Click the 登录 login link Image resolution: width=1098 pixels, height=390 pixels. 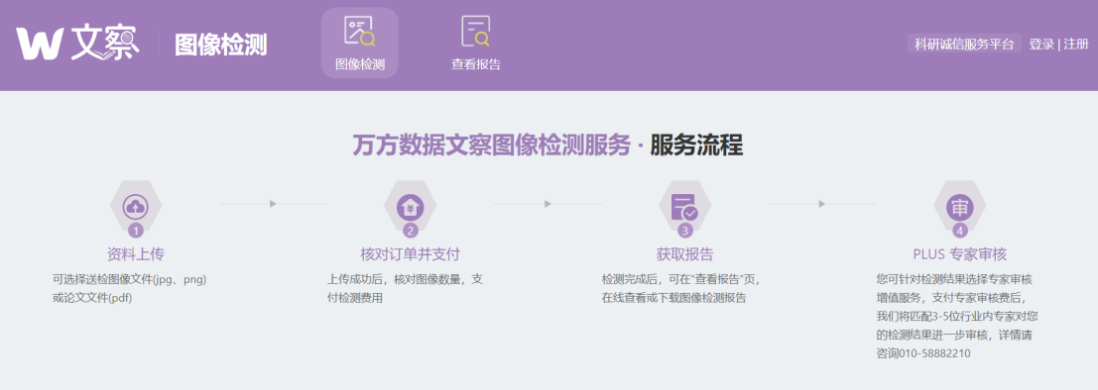tap(1041, 44)
